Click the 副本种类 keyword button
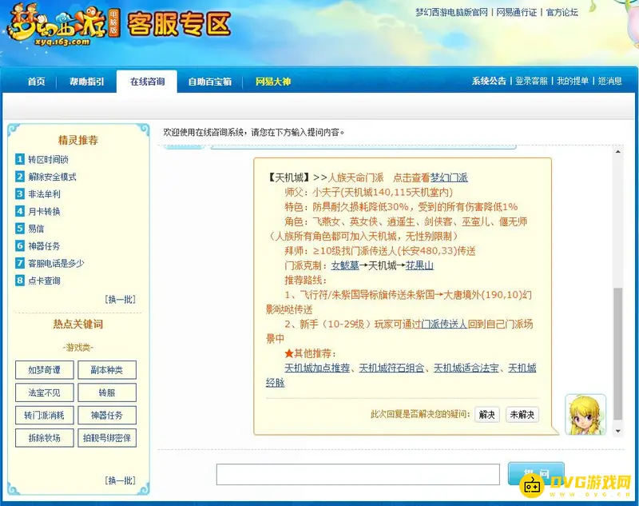 click(107, 370)
